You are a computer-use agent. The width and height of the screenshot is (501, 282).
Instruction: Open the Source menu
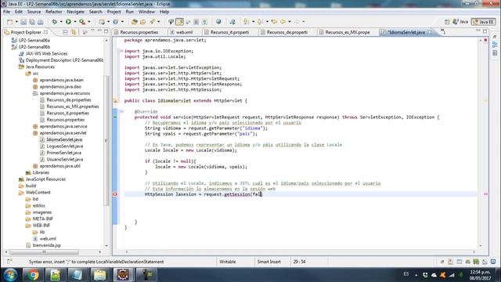34,12
